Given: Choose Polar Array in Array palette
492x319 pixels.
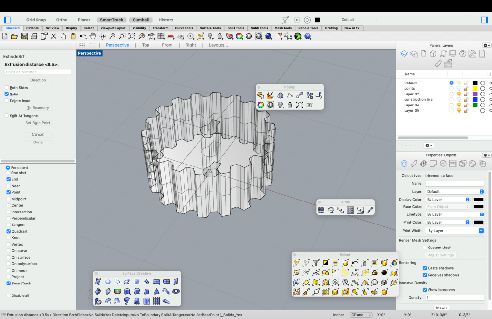Looking at the screenshot, I should point(331,210).
